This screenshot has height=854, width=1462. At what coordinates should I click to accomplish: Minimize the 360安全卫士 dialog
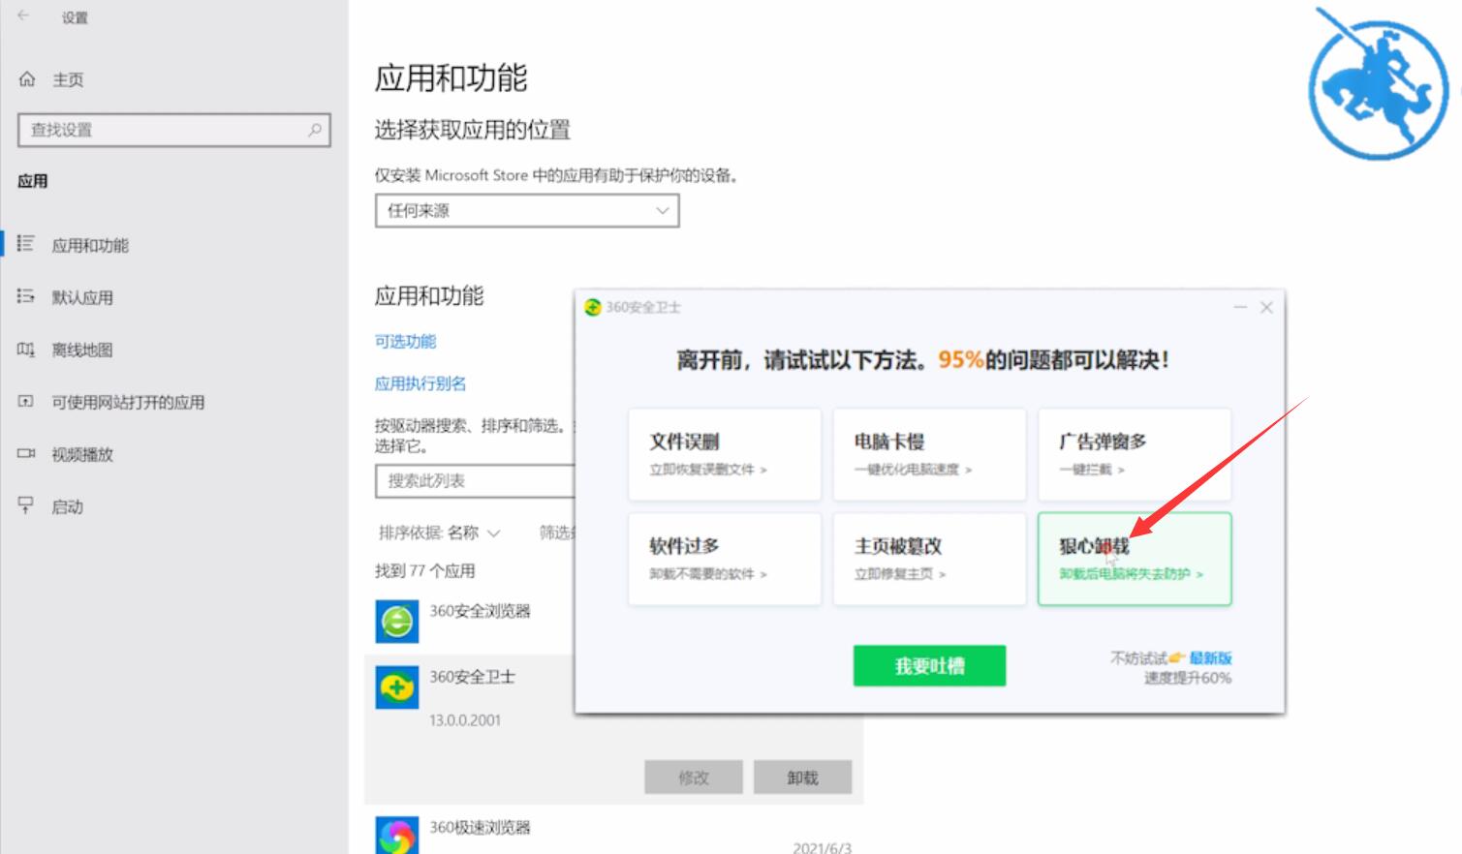tap(1240, 307)
